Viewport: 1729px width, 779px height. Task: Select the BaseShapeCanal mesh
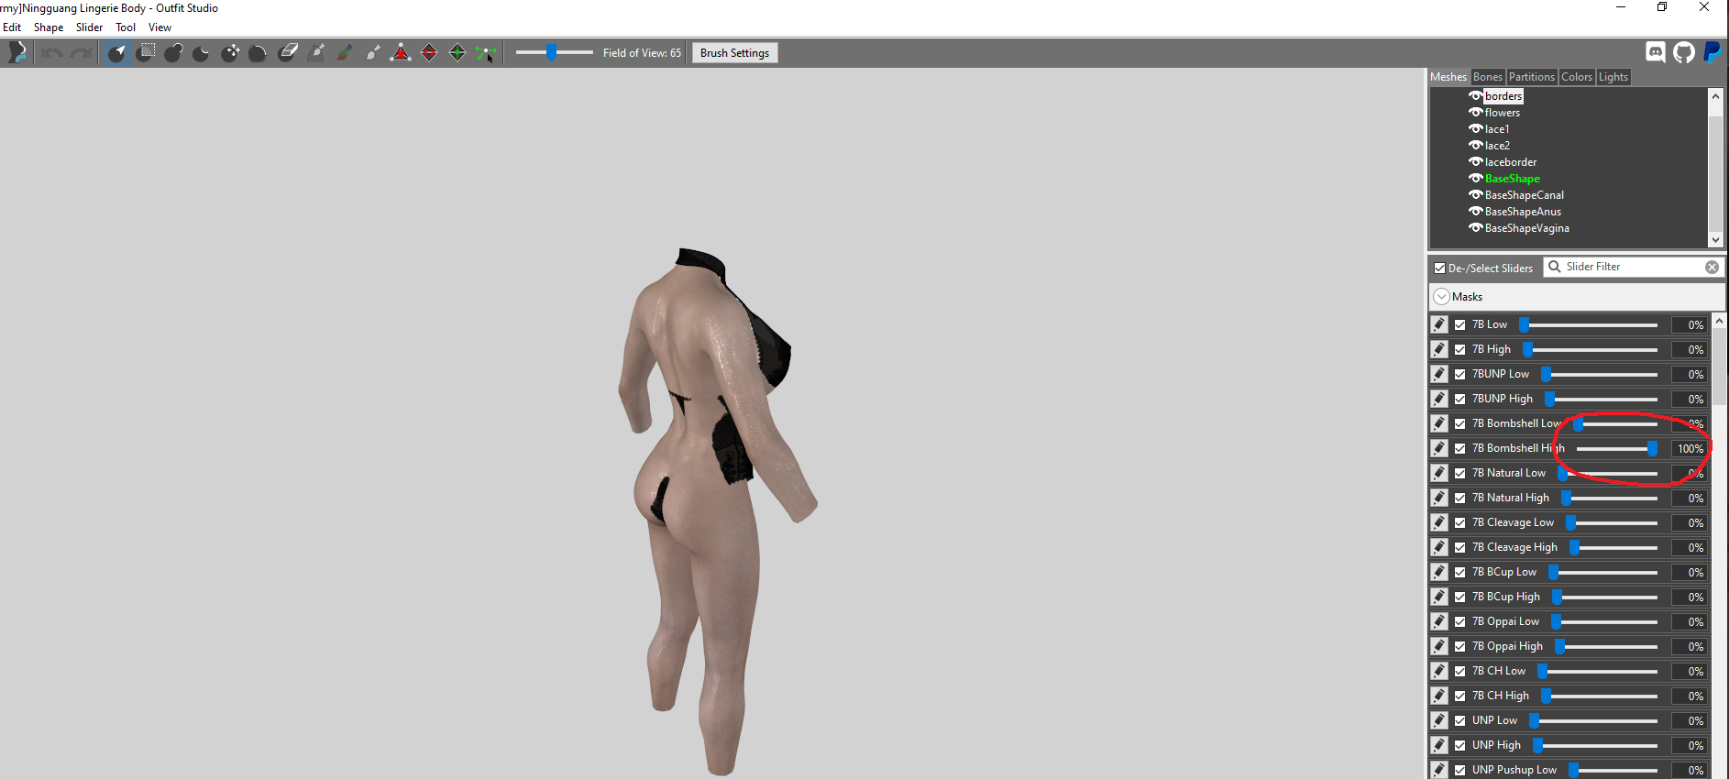point(1525,195)
